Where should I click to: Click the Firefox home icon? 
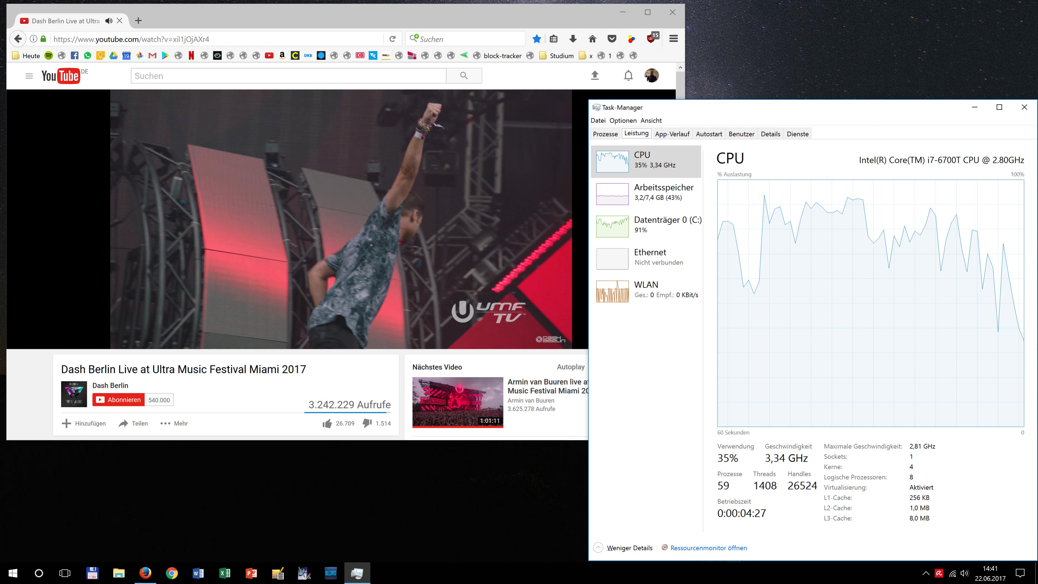pos(592,39)
